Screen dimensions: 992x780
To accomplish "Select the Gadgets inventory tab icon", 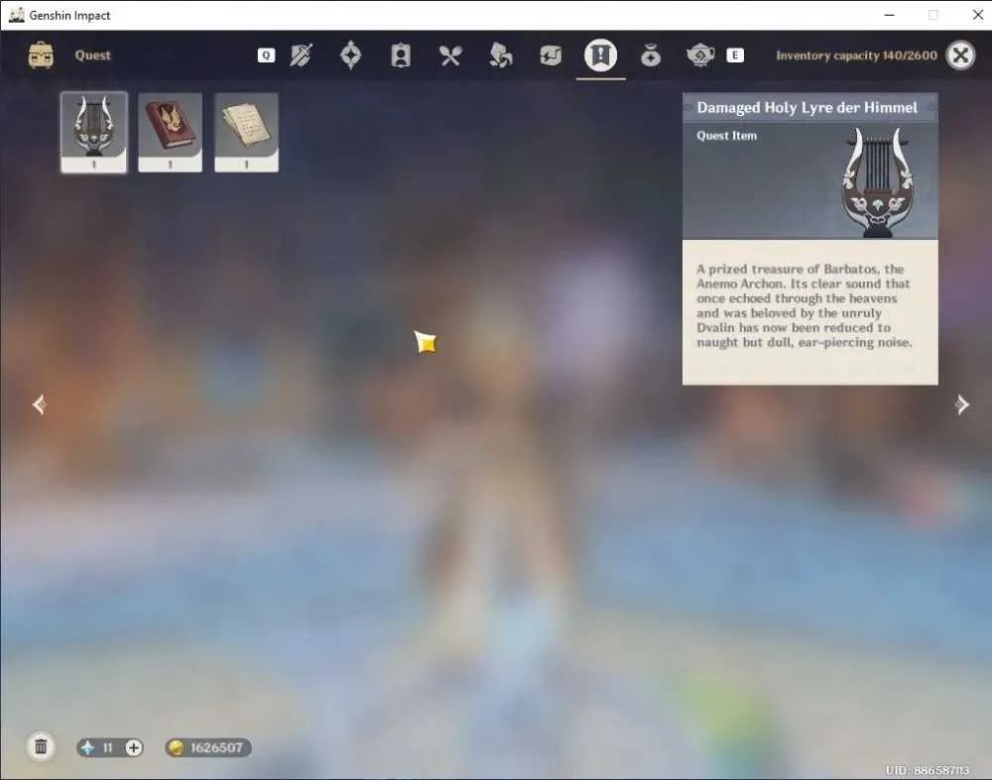I will (x=551, y=56).
